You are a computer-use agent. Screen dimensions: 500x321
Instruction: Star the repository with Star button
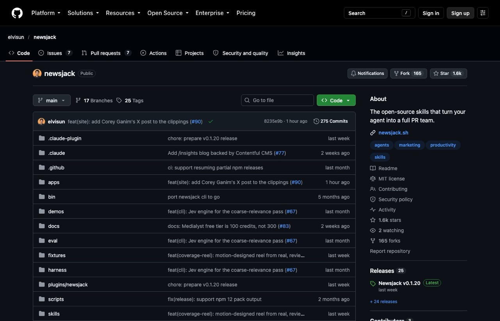[448, 73]
